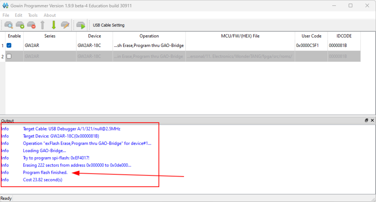This screenshot has height=202, width=376.
Task: Click log line Program flash finished.
Action: (45, 172)
